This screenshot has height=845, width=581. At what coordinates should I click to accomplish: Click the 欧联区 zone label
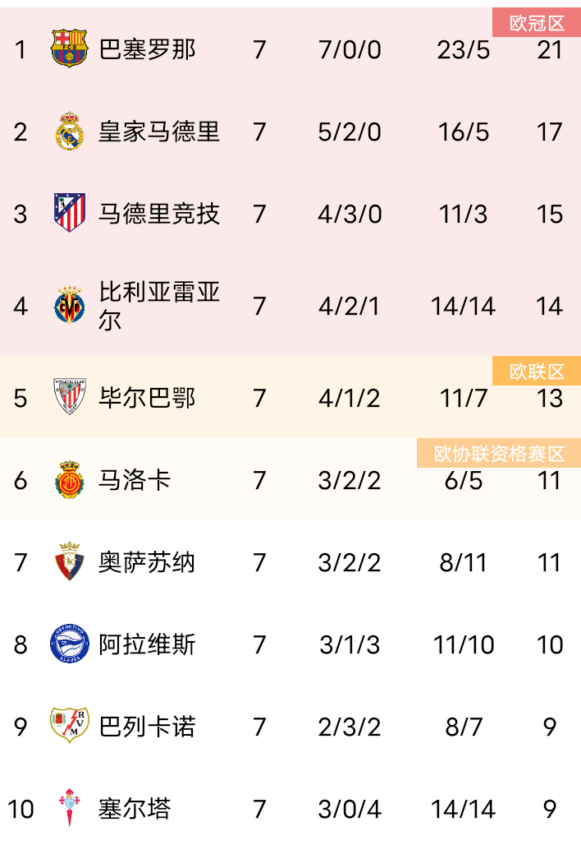[537, 372]
